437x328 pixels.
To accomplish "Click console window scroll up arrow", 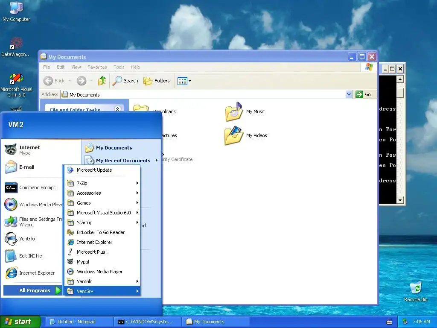I will coord(400,79).
